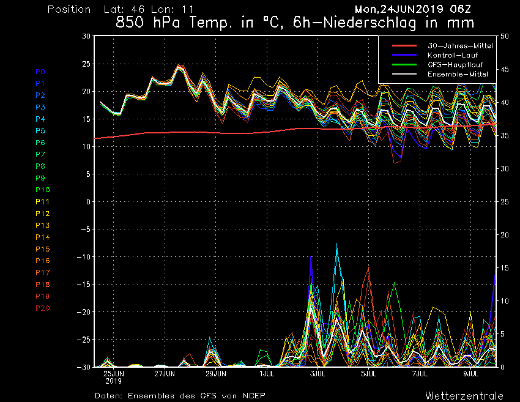Click the 'Position Lat: 46 Lon: 11' header
520x402 pixels.
(x=121, y=9)
